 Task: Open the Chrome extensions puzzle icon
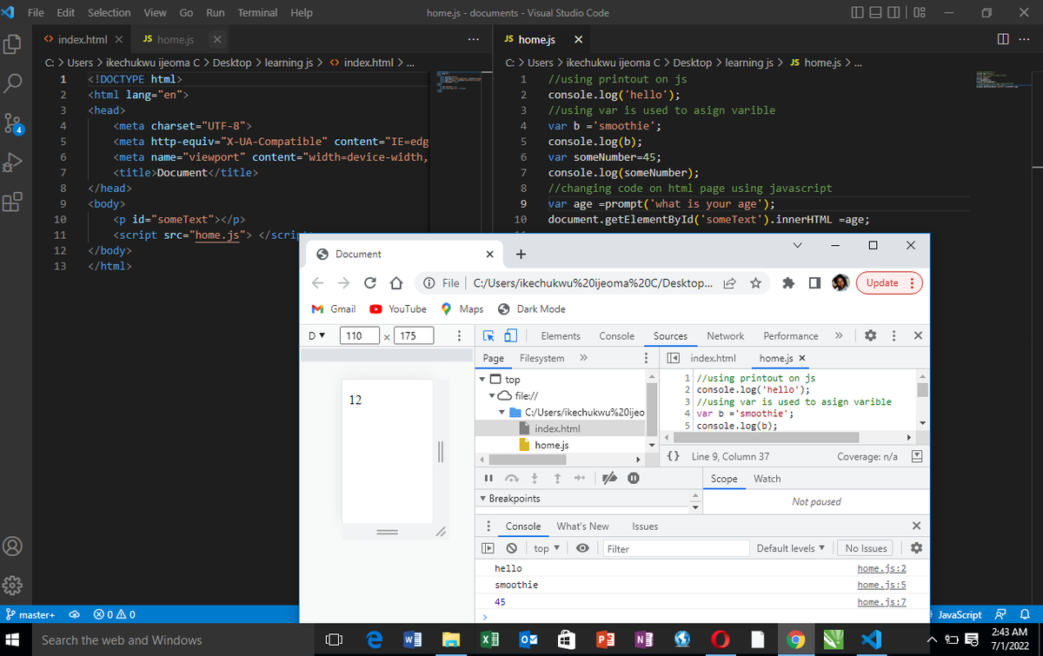pos(788,283)
